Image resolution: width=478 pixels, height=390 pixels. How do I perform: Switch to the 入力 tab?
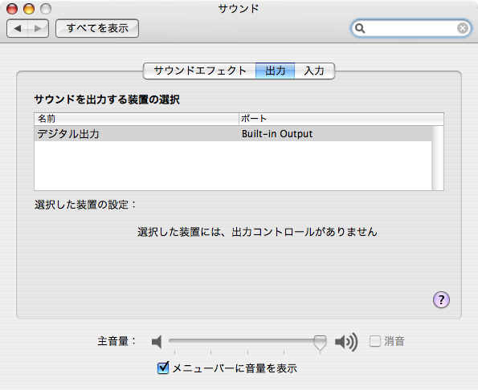[x=314, y=71]
